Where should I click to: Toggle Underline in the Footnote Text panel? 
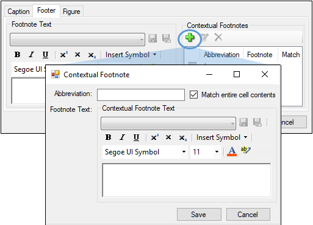(45, 55)
